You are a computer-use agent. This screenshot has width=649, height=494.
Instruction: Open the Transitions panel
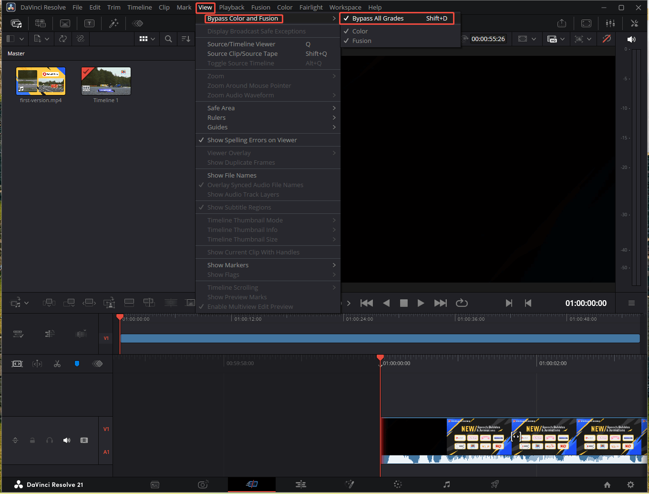tap(65, 23)
